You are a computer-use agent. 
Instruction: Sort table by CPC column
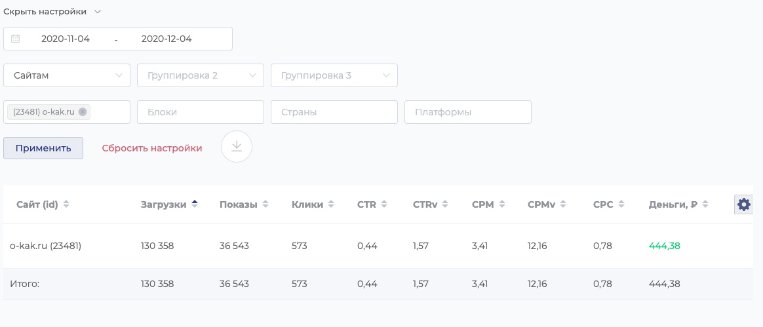[608, 204]
